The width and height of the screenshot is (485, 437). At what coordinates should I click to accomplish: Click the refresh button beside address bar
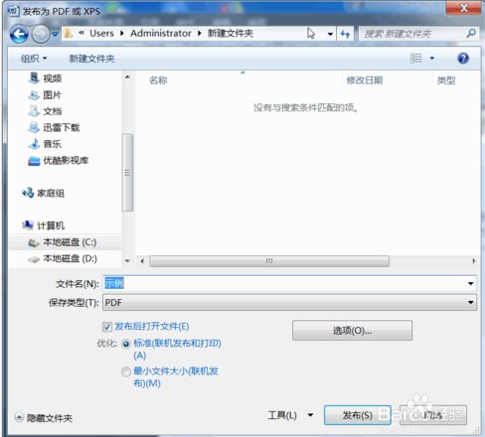coord(345,34)
